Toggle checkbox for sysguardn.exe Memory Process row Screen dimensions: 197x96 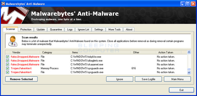8,68
